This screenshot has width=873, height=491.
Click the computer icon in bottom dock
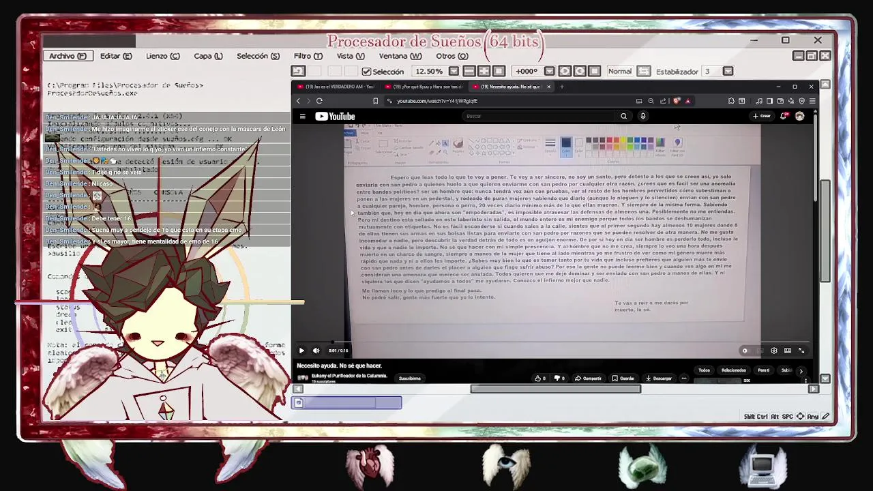tap(763, 466)
